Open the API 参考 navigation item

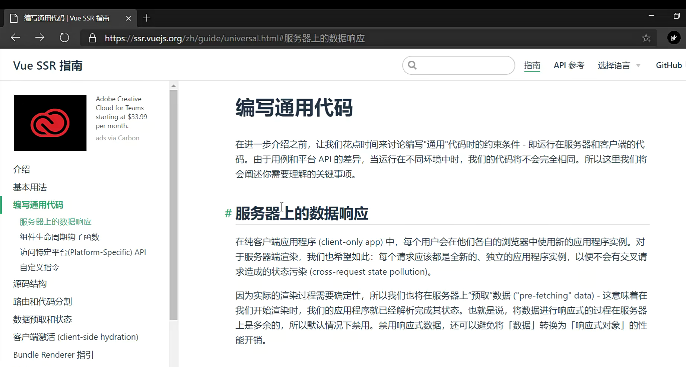569,66
